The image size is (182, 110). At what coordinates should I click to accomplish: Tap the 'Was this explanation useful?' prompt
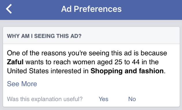point(45,99)
